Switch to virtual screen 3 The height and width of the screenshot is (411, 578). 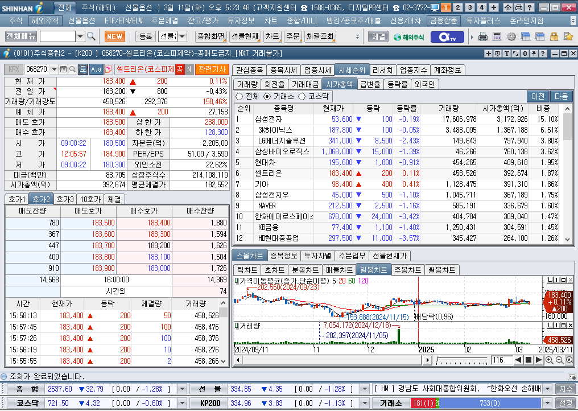tap(470, 7)
